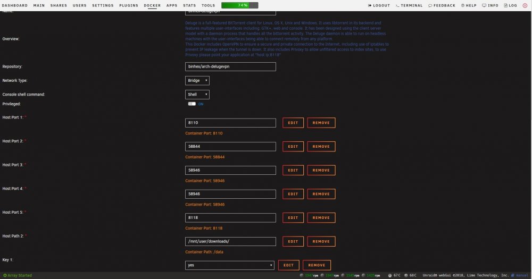Viewport: 532px width, 279px height.
Task: Click the Array Started status icon
Action: tap(5, 275)
